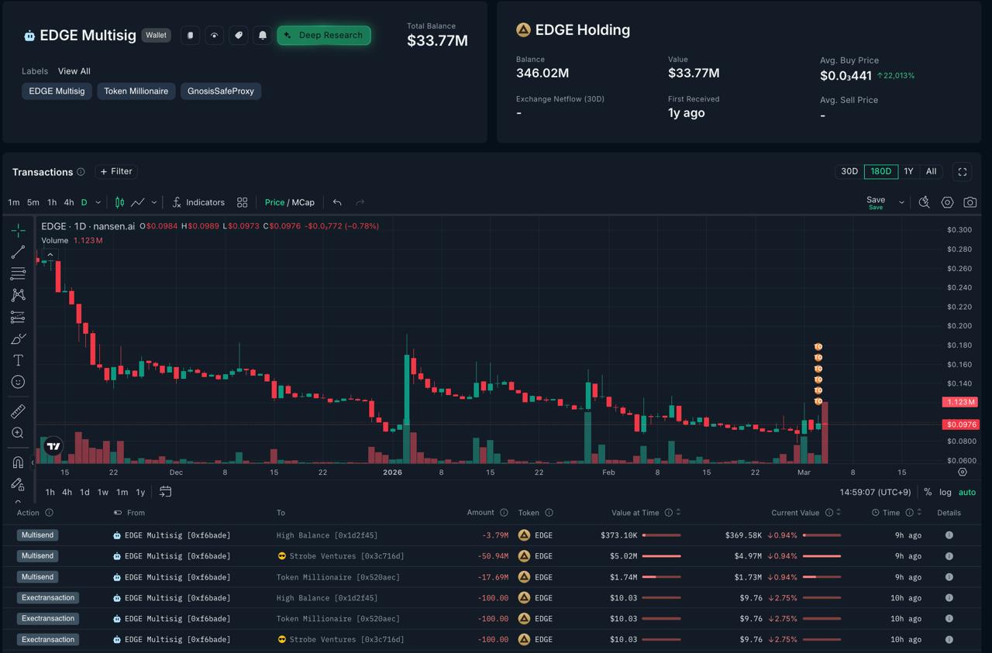Open View All labels link

point(74,71)
